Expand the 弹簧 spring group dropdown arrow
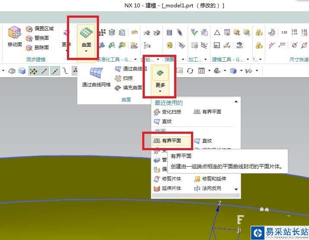 [x=183, y=59]
